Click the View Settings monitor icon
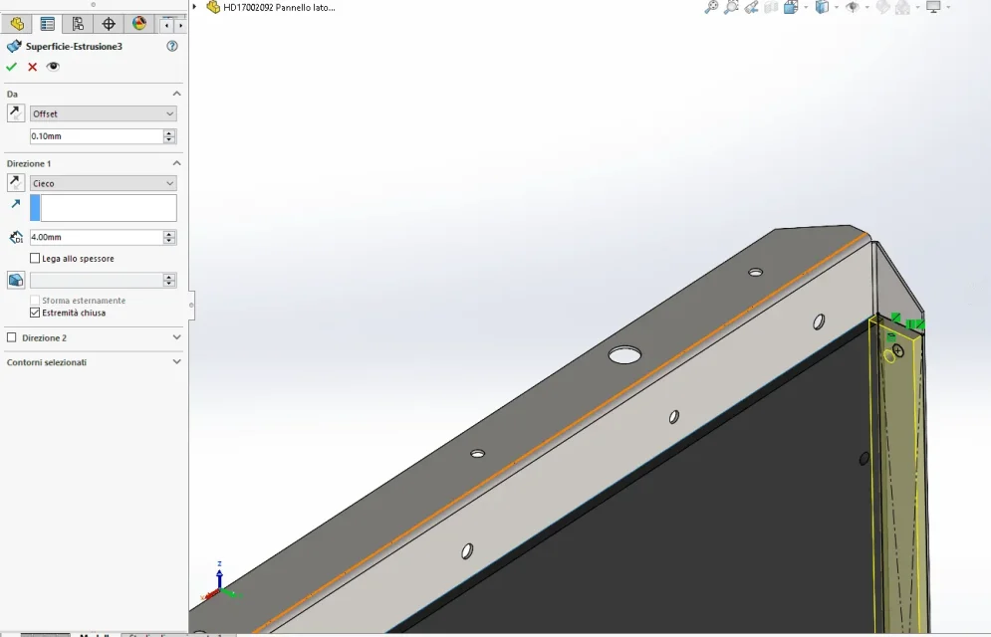991x637 pixels. click(x=933, y=7)
